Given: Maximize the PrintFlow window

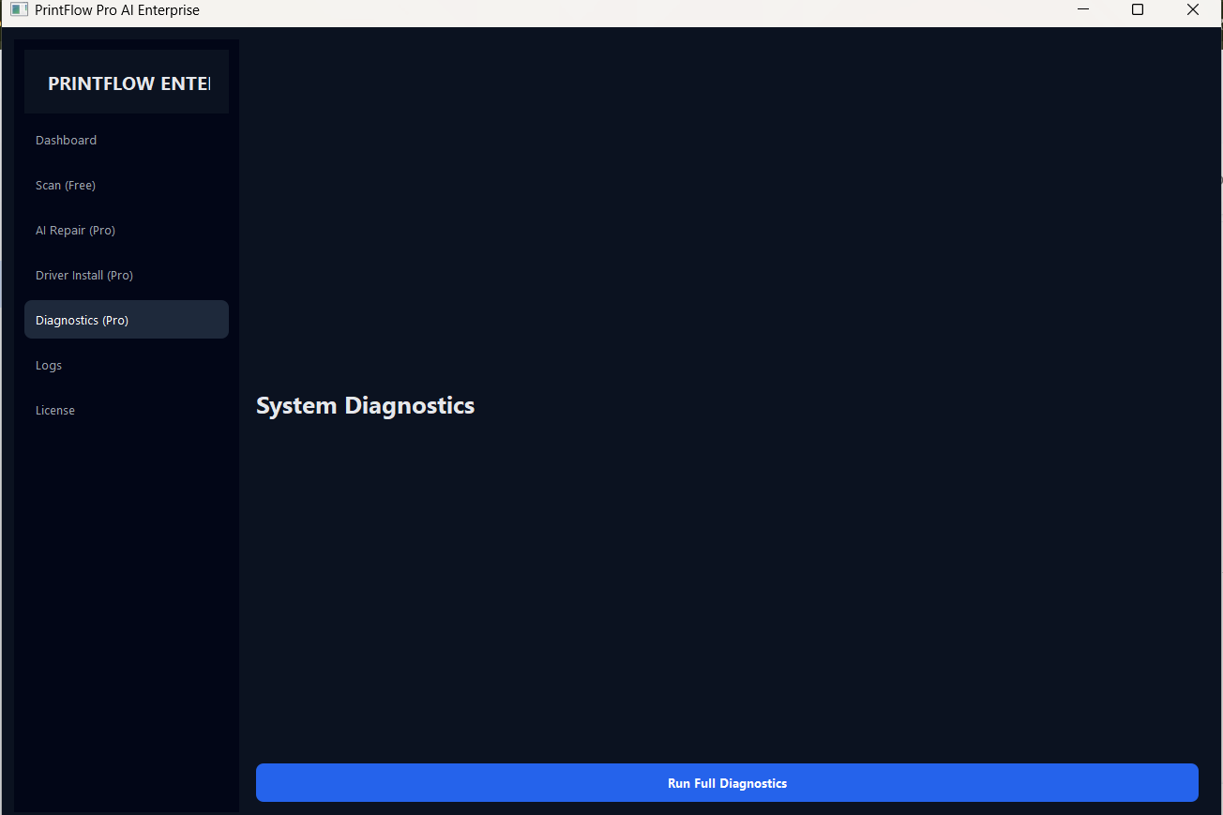Looking at the screenshot, I should (1138, 10).
